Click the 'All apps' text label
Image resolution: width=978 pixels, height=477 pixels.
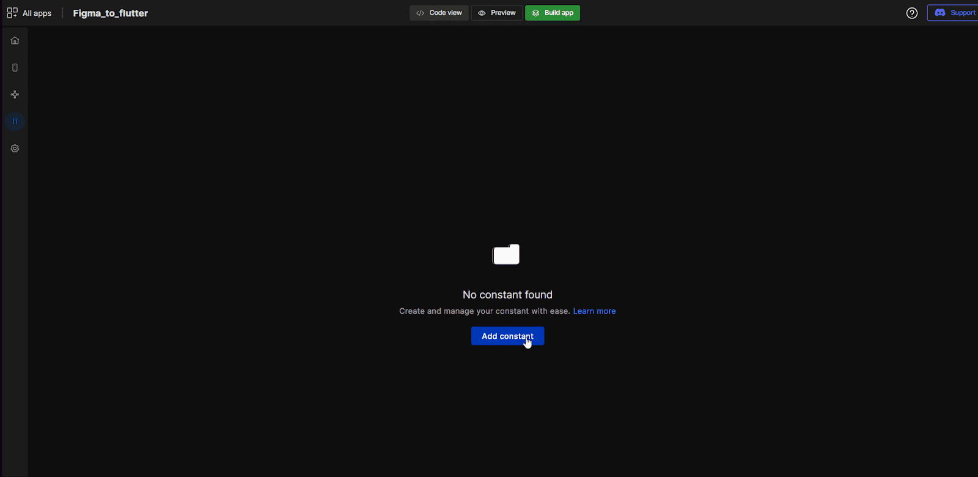point(37,13)
